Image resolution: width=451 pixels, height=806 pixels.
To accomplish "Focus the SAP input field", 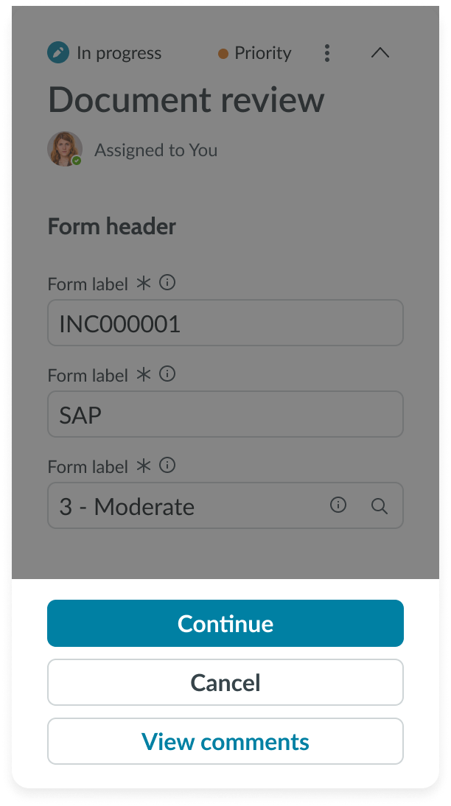I will pyautogui.click(x=225, y=414).
